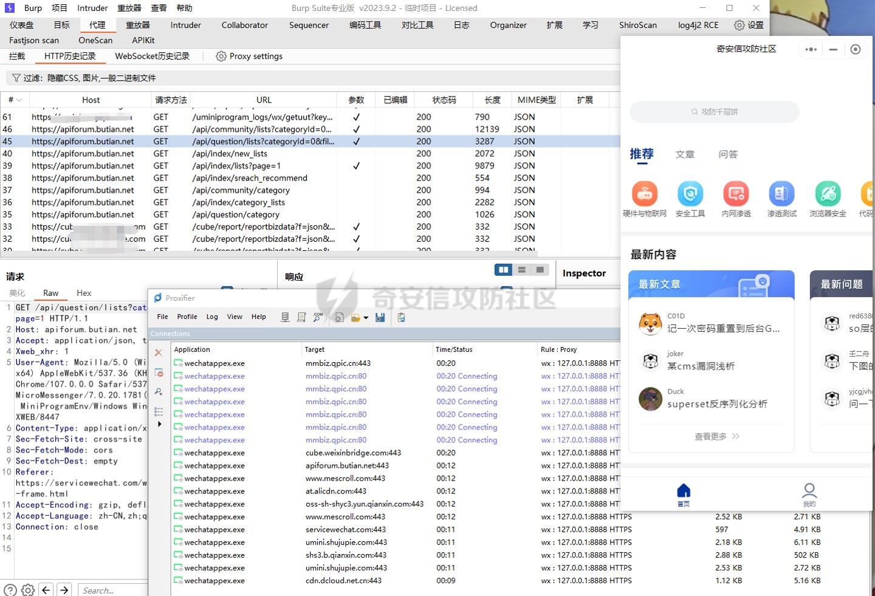Click the clipboard checker icon in Proxifier toolbar
The width and height of the screenshot is (875, 596).
click(401, 317)
